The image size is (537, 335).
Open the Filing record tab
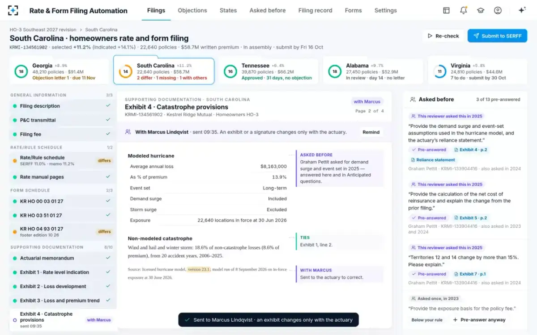point(315,10)
